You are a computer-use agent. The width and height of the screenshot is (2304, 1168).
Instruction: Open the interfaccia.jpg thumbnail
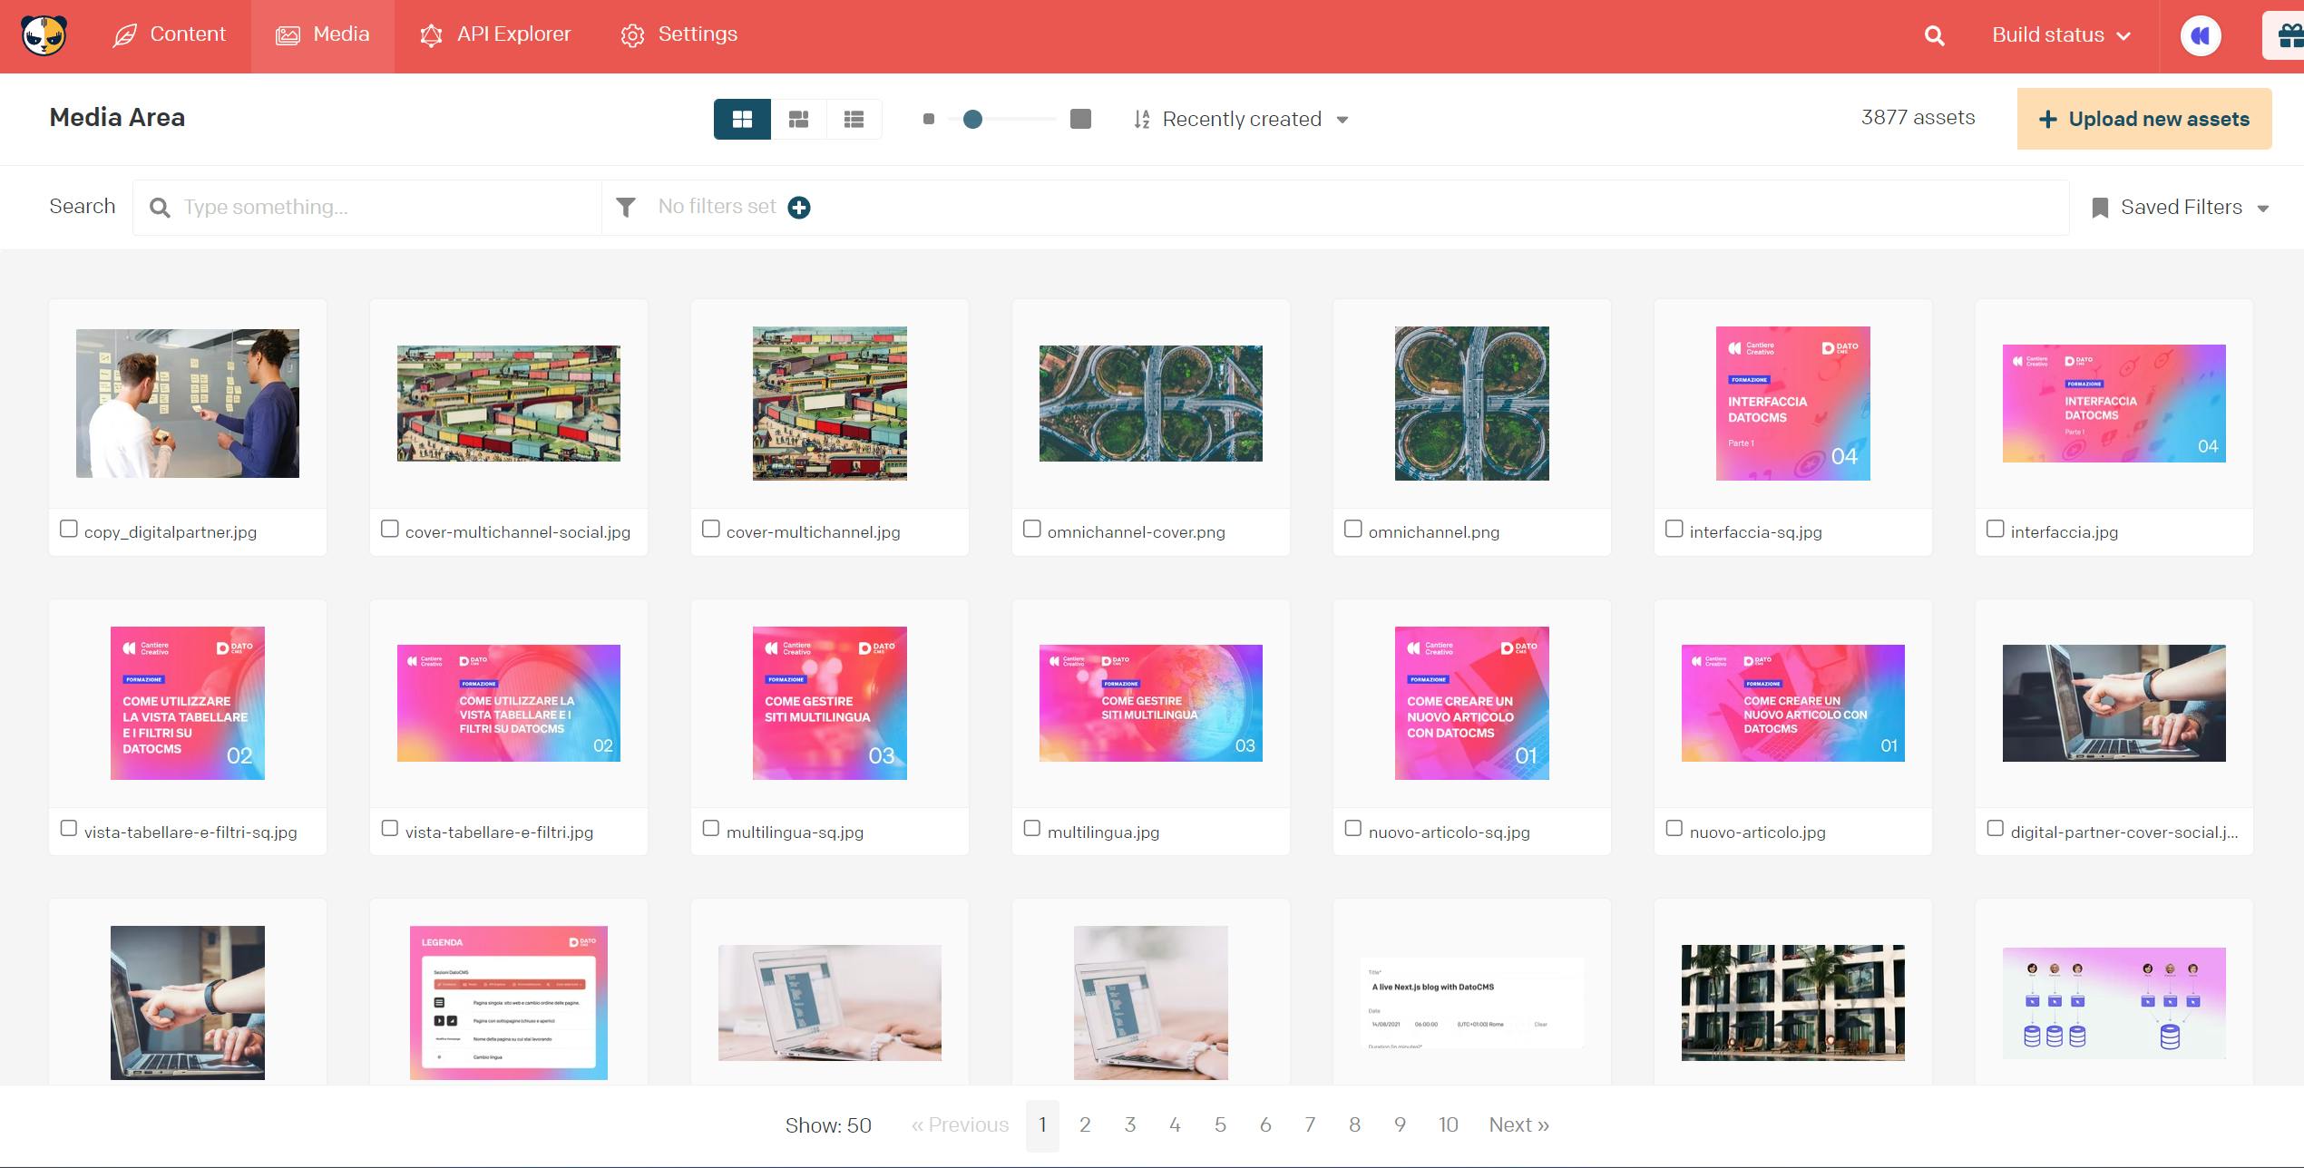coord(2114,404)
